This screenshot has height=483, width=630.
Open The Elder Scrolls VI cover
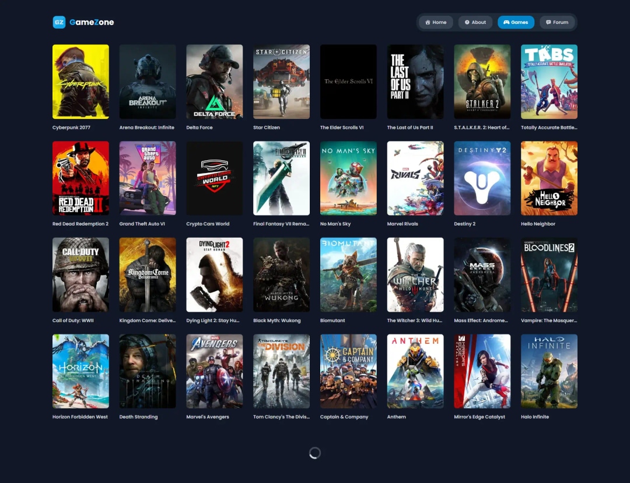(x=348, y=82)
